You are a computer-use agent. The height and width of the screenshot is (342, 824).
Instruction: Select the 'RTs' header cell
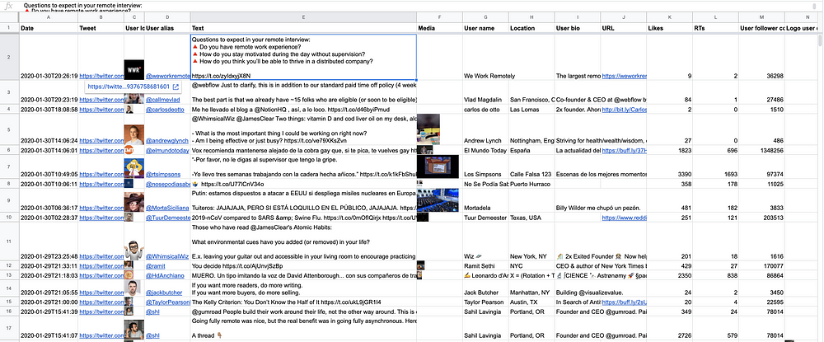715,28
